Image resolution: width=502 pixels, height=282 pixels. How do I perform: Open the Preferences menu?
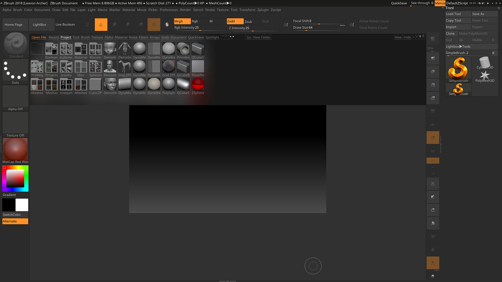tap(169, 10)
